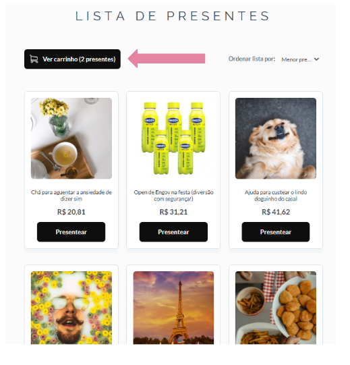Open the happy dog photo

point(276,138)
